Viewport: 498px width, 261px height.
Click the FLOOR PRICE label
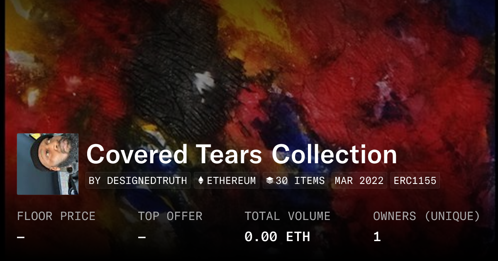tap(56, 216)
